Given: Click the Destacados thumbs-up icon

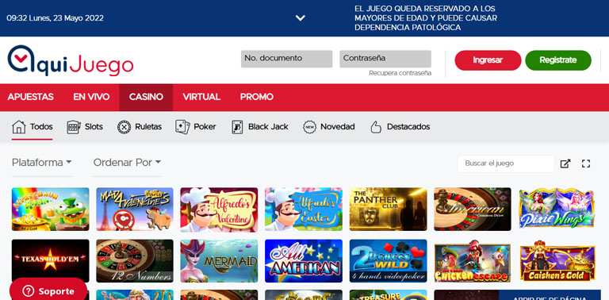Looking at the screenshot, I should tap(376, 127).
